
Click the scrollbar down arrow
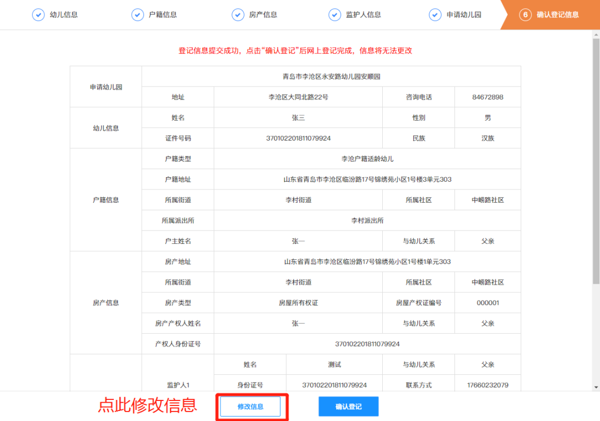pyautogui.click(x=596, y=387)
